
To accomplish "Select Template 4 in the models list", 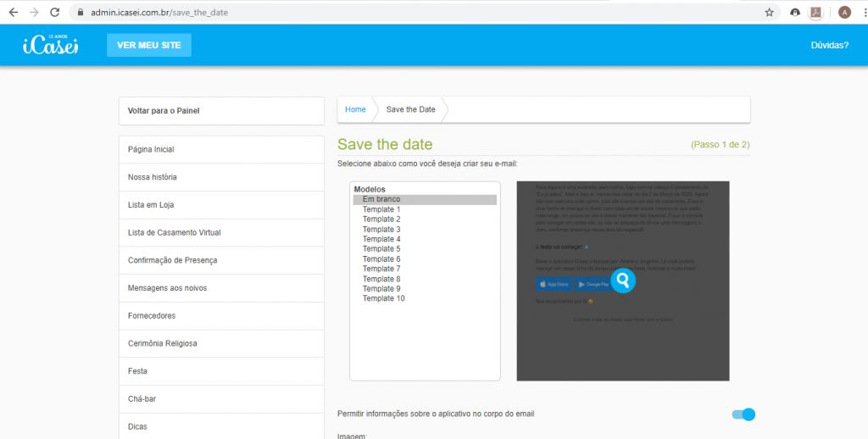I will pos(425,239).
